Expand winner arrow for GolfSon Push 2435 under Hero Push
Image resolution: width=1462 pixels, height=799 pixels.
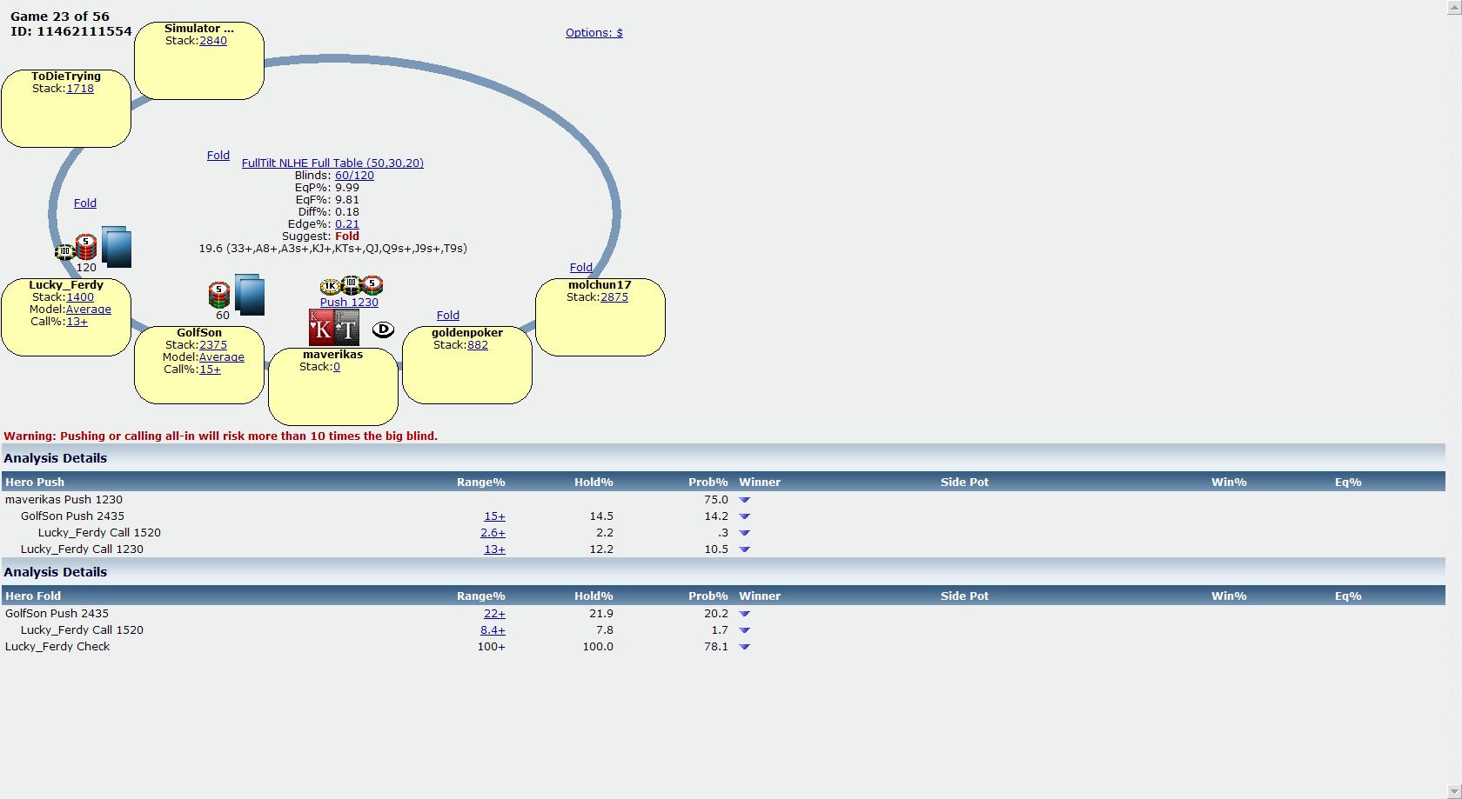point(744,516)
